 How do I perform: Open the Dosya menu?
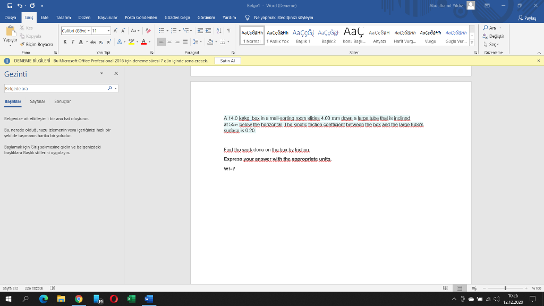(x=11, y=18)
